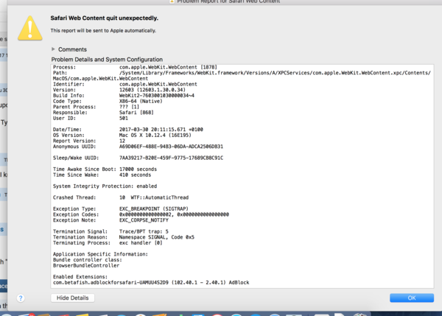Click the Parent Process value '??? [1]'

(x=129, y=107)
